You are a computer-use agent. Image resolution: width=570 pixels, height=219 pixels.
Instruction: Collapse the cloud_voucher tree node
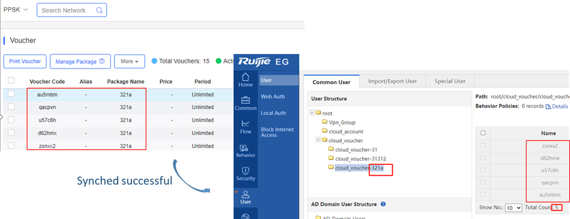(318, 140)
